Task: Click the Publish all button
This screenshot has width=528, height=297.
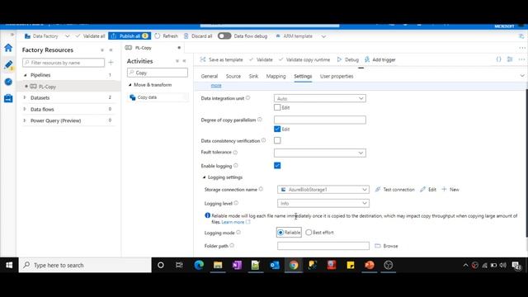Action: pos(130,36)
